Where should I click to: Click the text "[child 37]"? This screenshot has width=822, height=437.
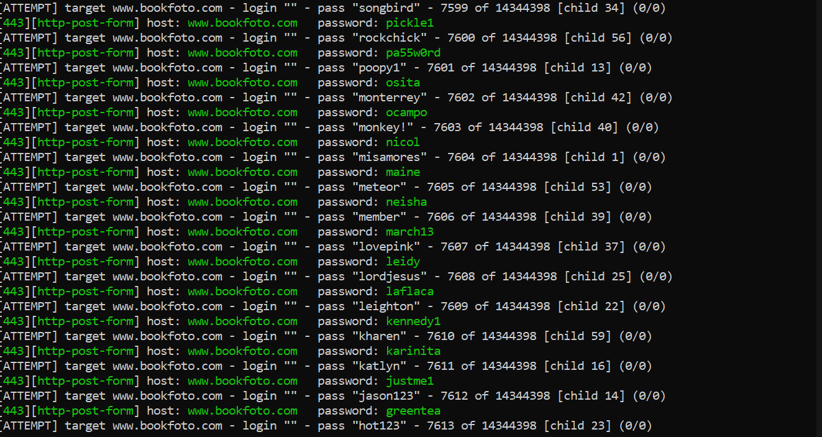(x=590, y=247)
